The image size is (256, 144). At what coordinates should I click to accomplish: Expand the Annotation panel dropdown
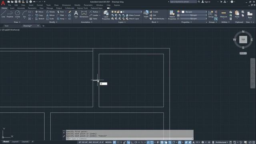click(87, 22)
